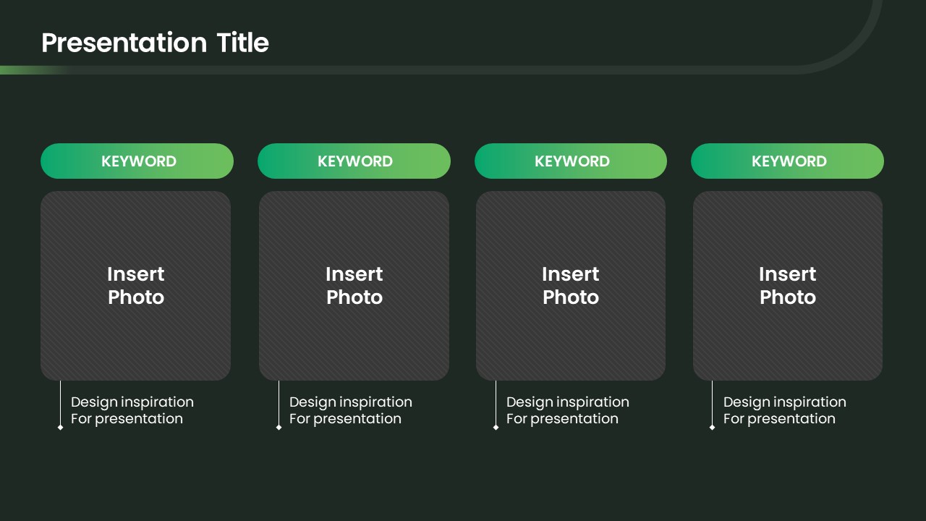This screenshot has width=926, height=521.
Task: Select the diamond marker under the fourth photo
Action: [712, 427]
